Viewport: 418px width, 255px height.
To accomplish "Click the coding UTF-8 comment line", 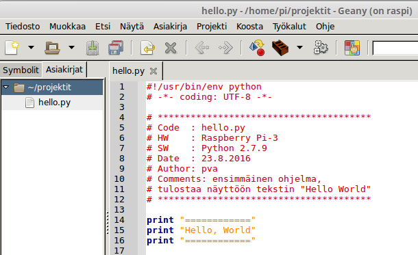I will coord(209,97).
